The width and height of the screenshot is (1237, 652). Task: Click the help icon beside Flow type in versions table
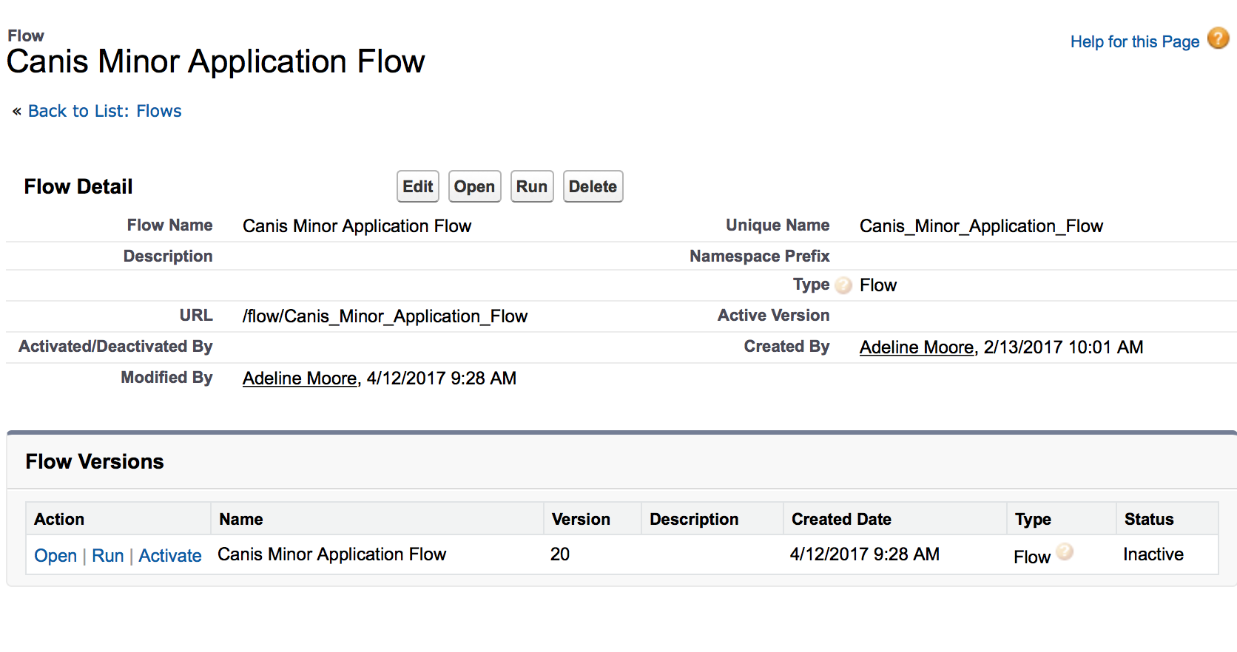(1065, 551)
